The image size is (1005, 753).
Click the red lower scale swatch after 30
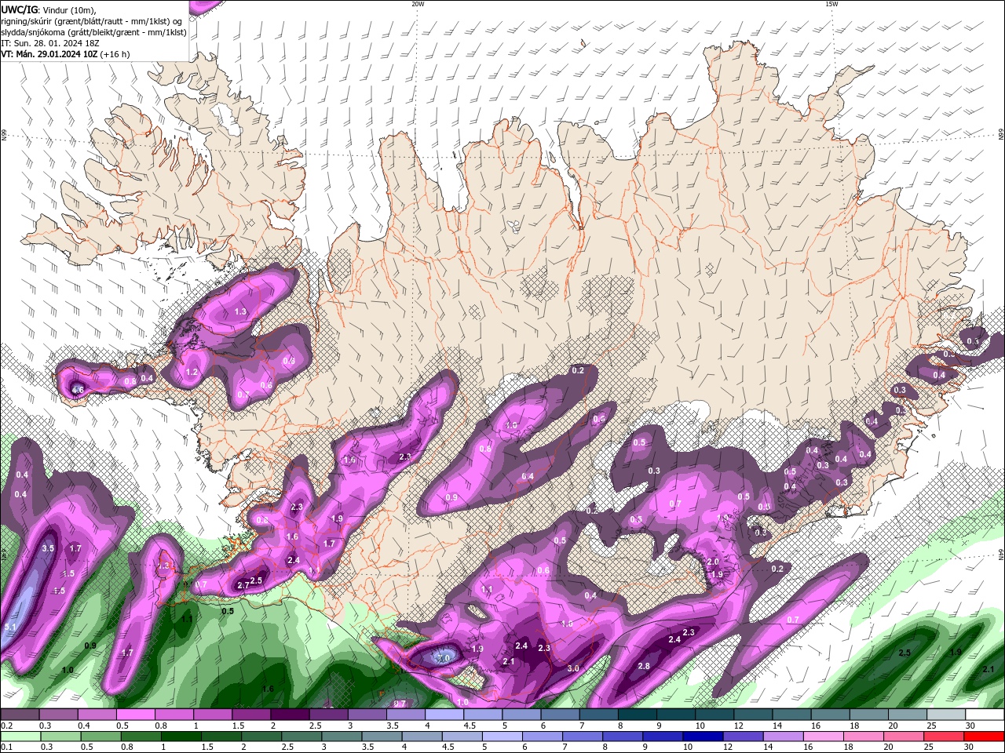[x=985, y=737]
